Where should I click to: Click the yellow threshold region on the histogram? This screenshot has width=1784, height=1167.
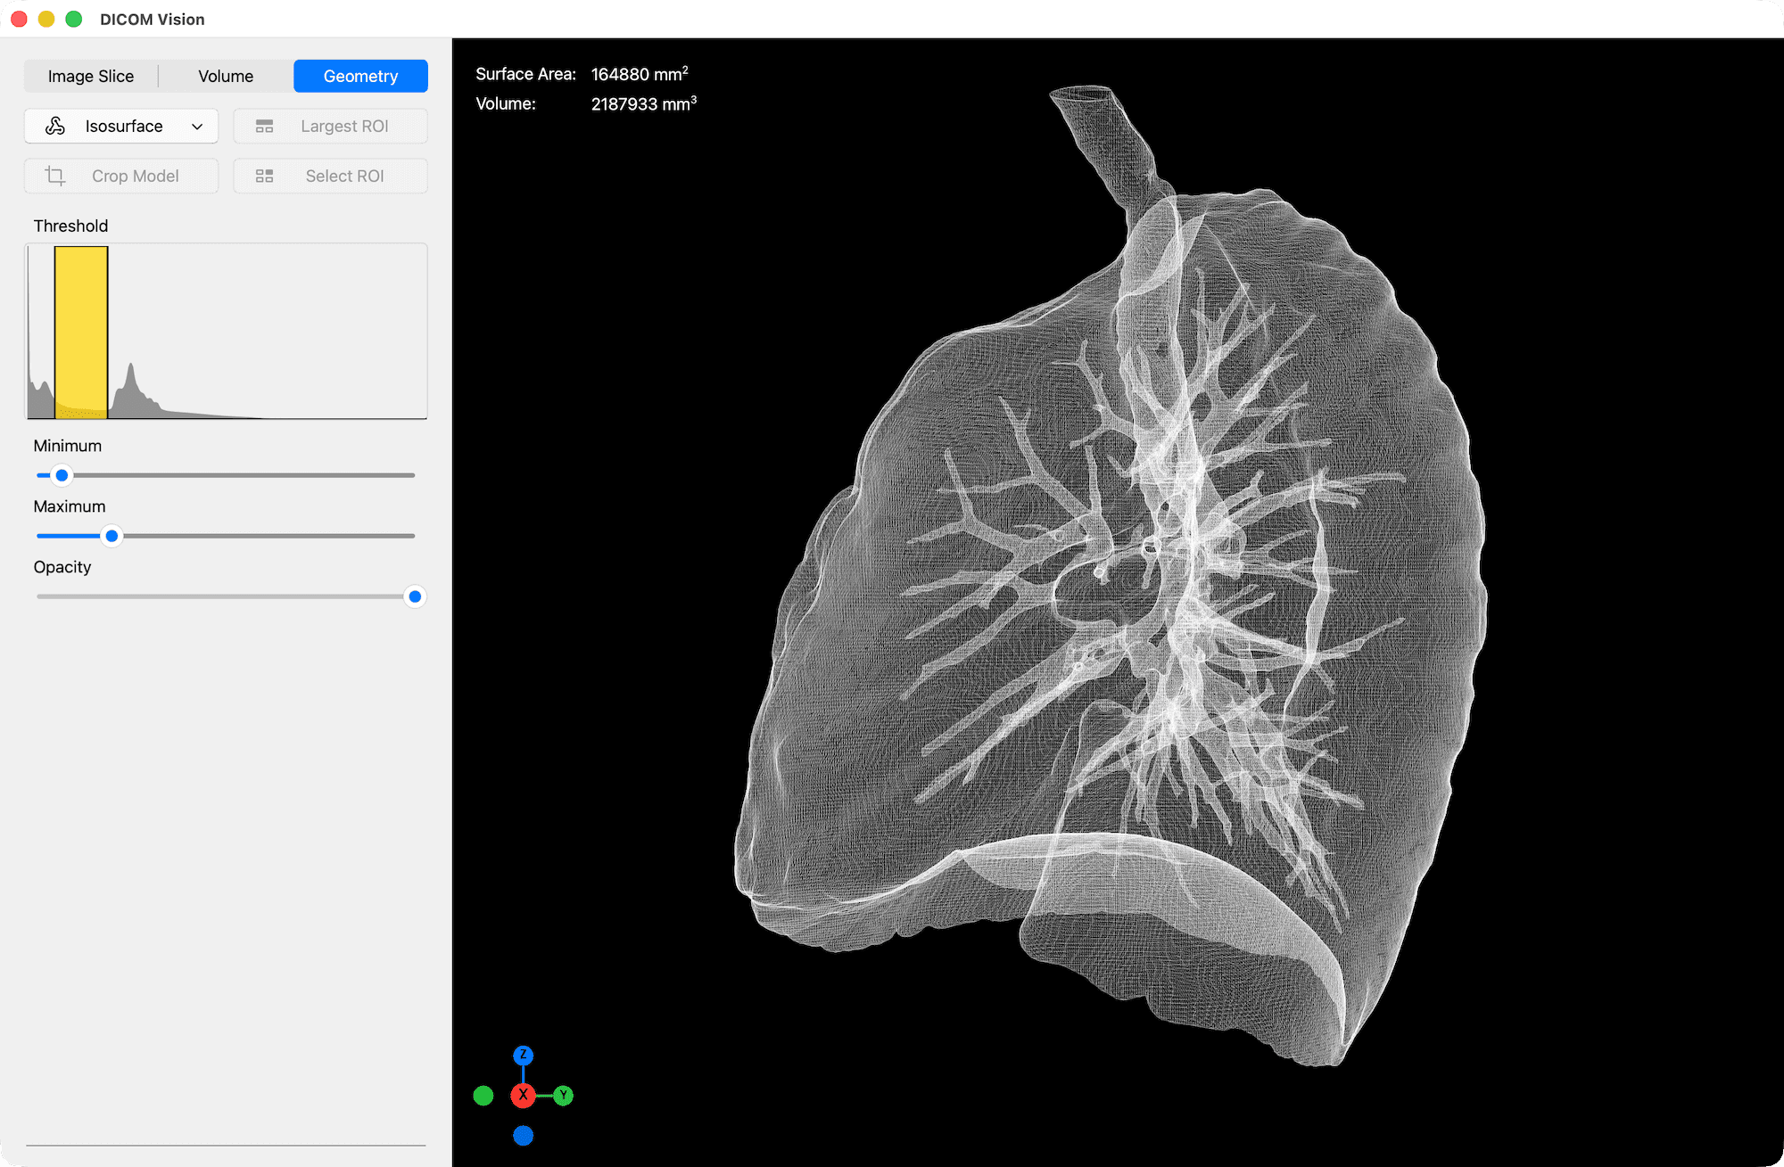tap(80, 332)
